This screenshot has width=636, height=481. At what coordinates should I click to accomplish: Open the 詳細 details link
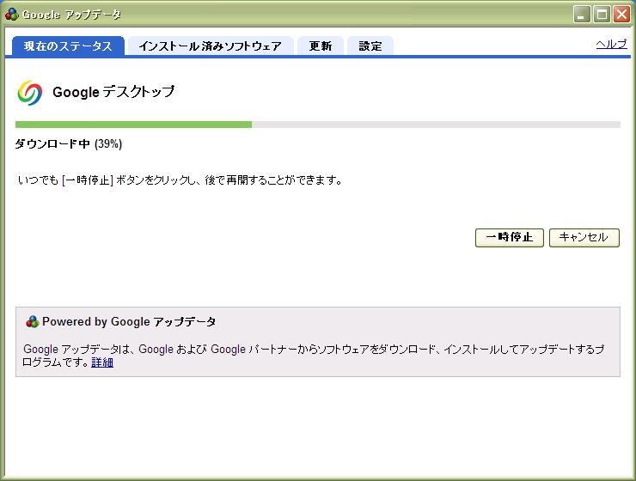(102, 362)
